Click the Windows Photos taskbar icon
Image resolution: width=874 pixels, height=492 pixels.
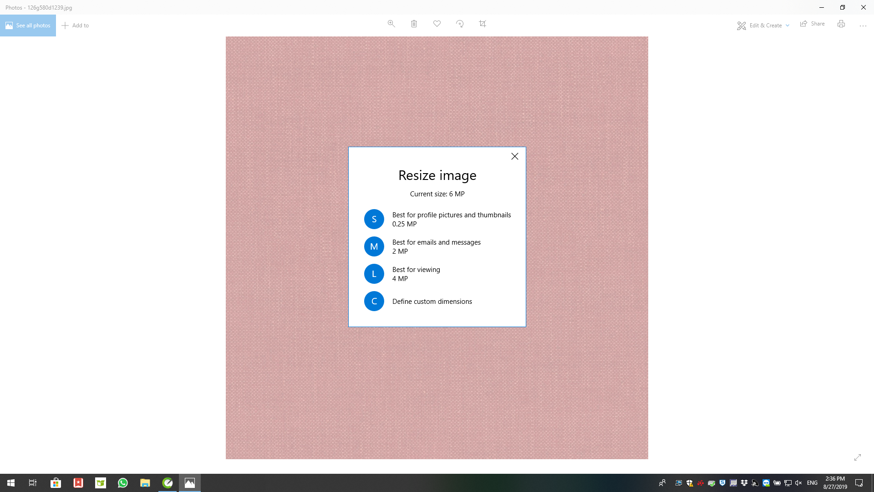(x=190, y=482)
